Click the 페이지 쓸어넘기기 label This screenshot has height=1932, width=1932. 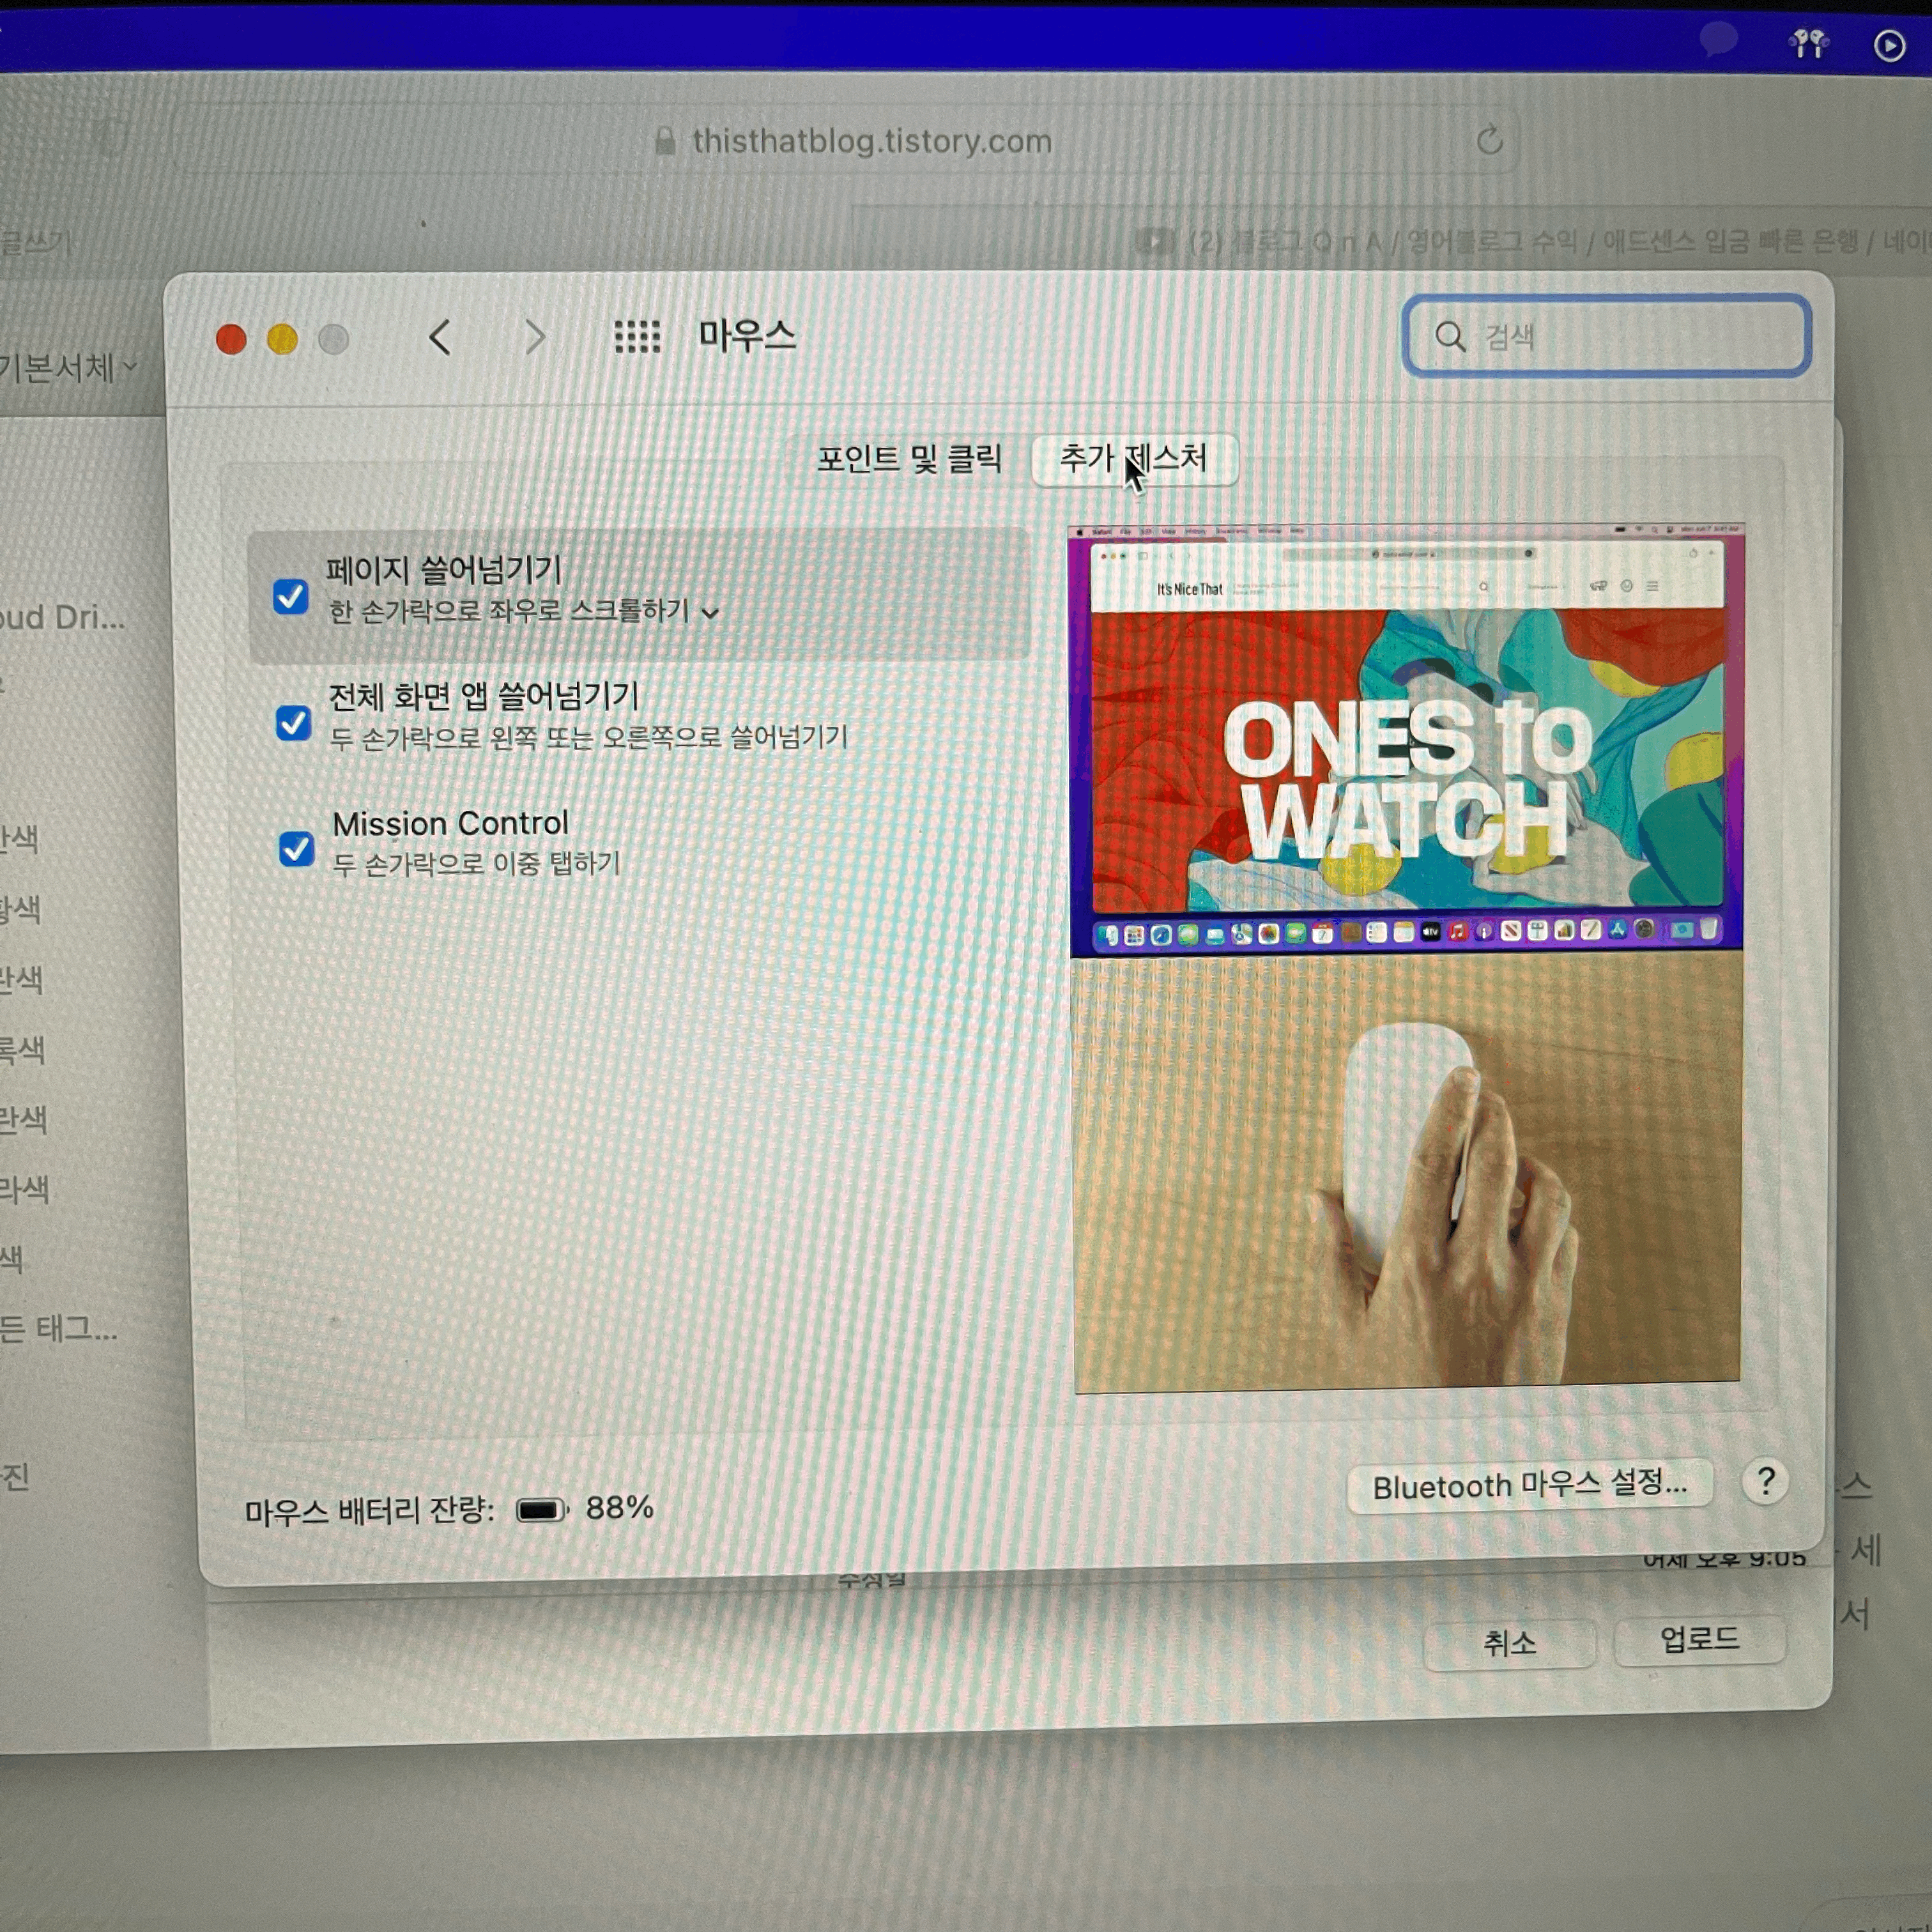pos(444,570)
